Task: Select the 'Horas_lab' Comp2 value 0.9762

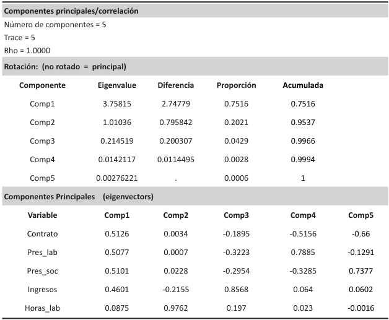Action: click(175, 308)
